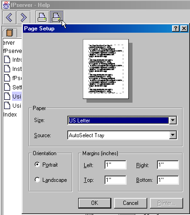Click the Bottom margin input field
This screenshot has height=215, width=190.
click(x=168, y=180)
